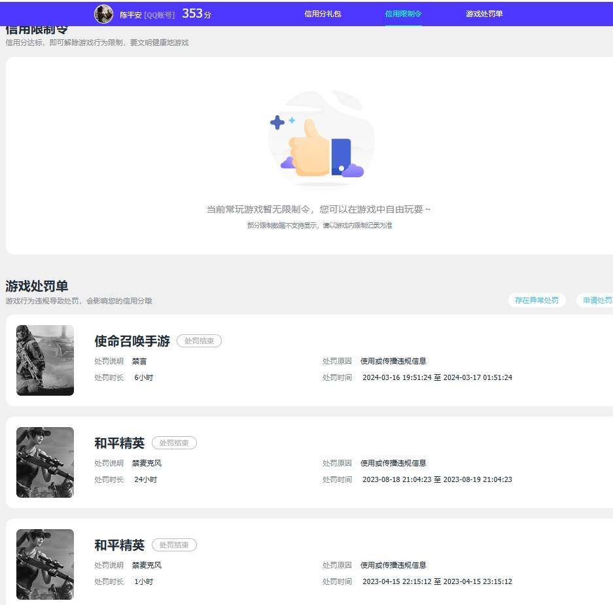Click the 24小时 duration value
Screen dimensions: 613x605
[x=145, y=479]
